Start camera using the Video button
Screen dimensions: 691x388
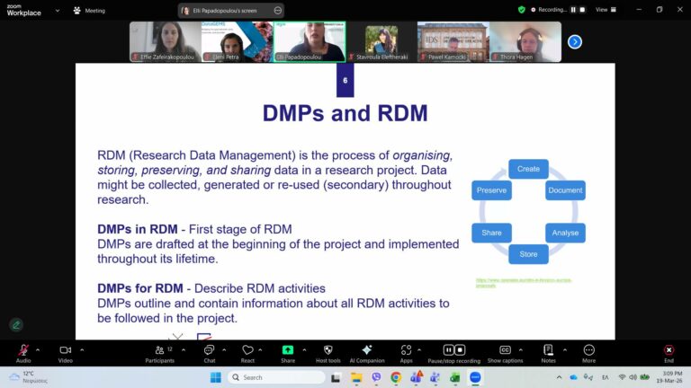[65, 350]
